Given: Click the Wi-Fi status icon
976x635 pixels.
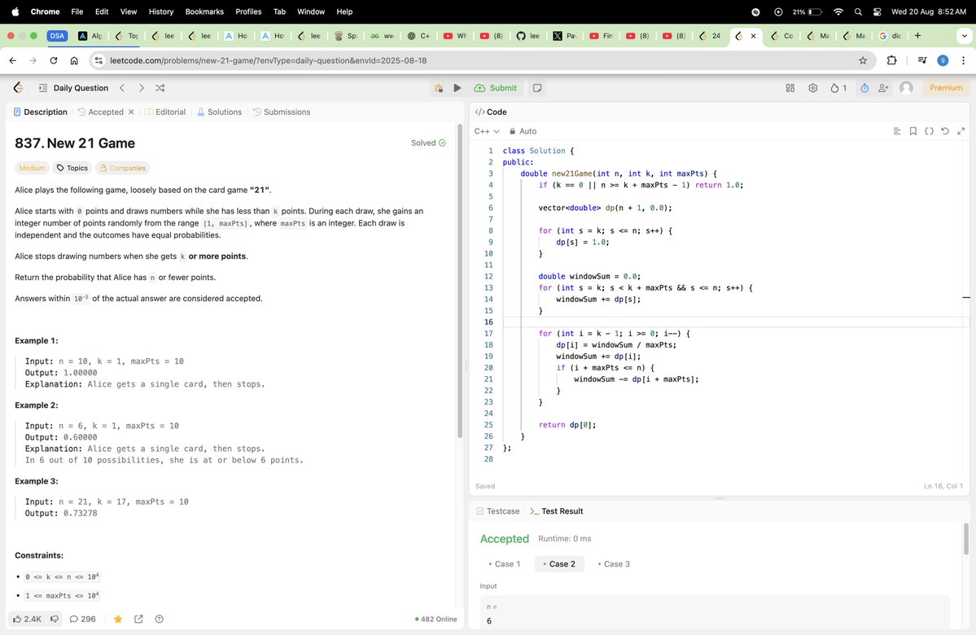Looking at the screenshot, I should tap(838, 12).
